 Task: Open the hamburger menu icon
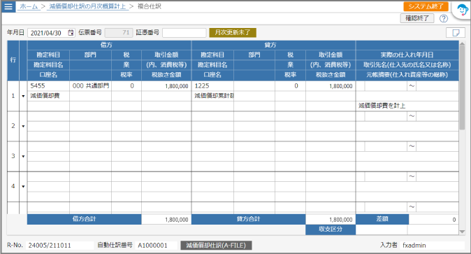coord(8,6)
